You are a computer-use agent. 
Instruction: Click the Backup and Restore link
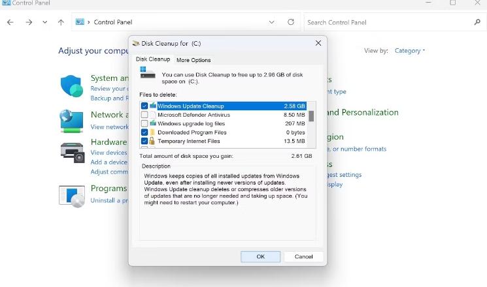109,98
